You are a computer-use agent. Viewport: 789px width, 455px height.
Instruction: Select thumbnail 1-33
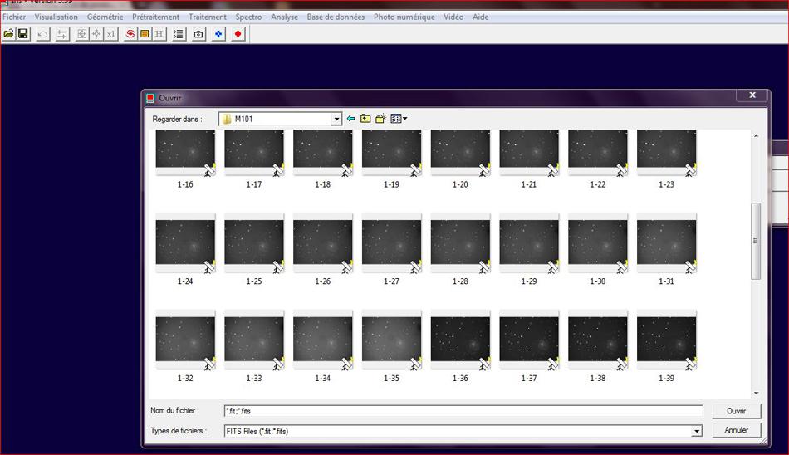254,340
